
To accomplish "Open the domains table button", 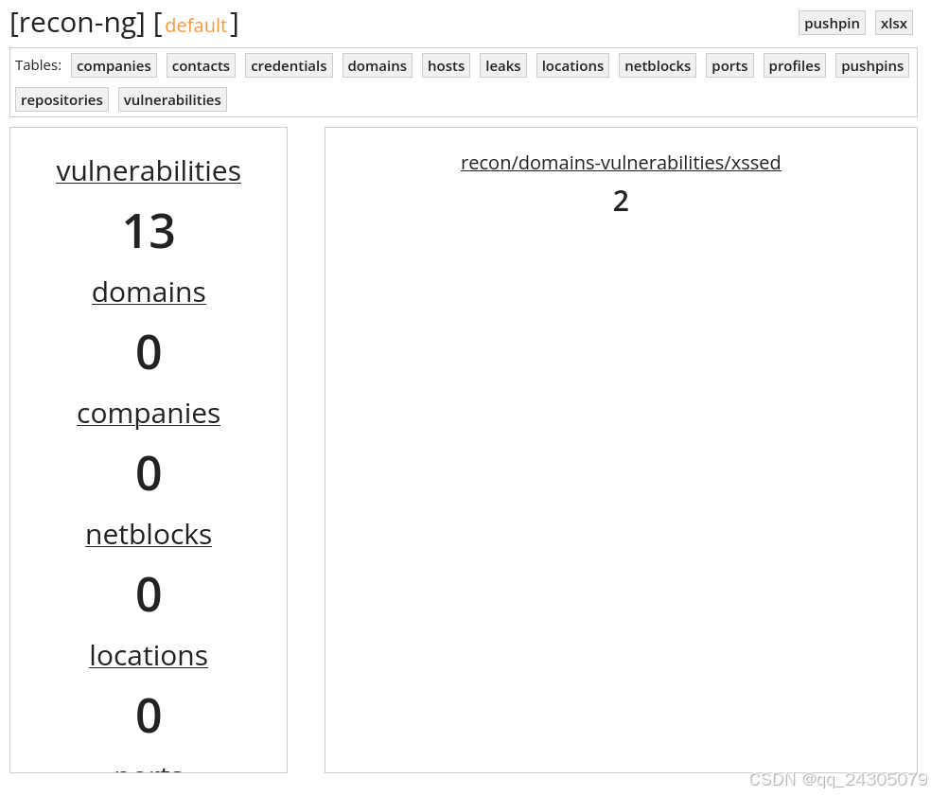I will (377, 65).
